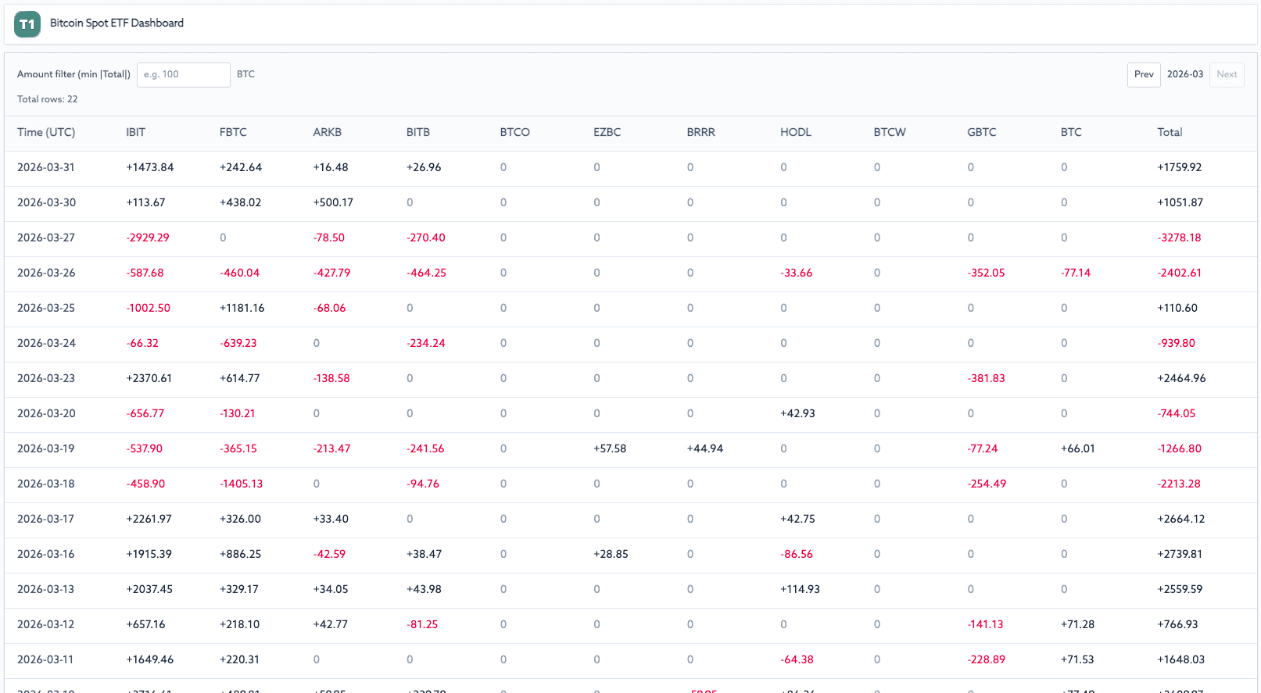Viewport: 1261px width, 693px height.
Task: Click BTC value +71.28
Action: pyautogui.click(x=1078, y=625)
